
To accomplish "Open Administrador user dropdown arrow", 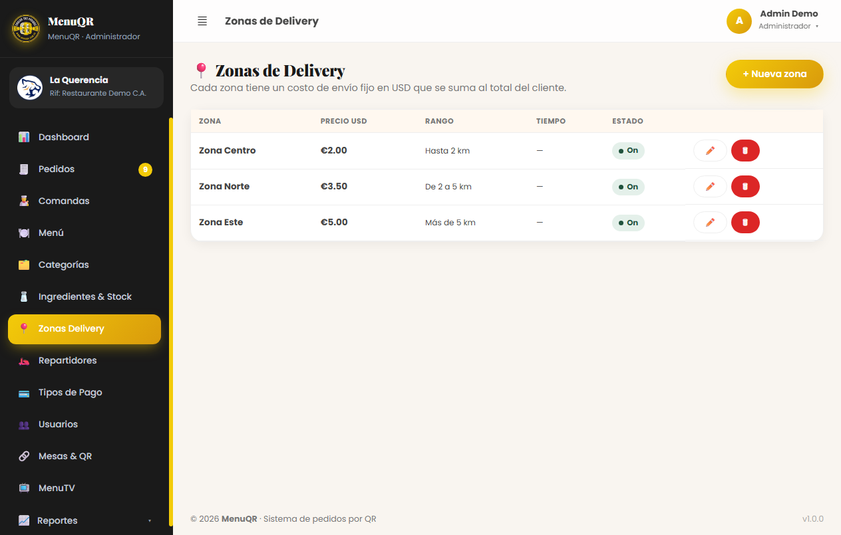I will point(816,27).
